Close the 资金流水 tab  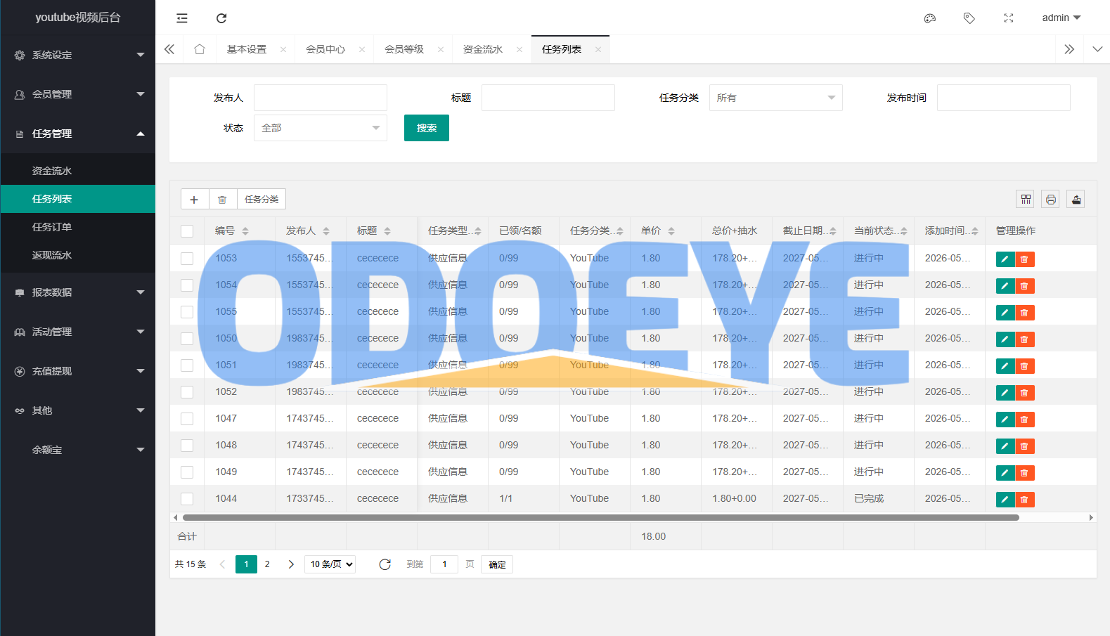[519, 49]
